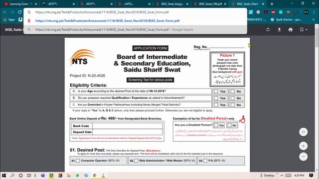Select the PDF URL suggestion in blue
Screen dimensions: 319x179
[x=108, y=21]
